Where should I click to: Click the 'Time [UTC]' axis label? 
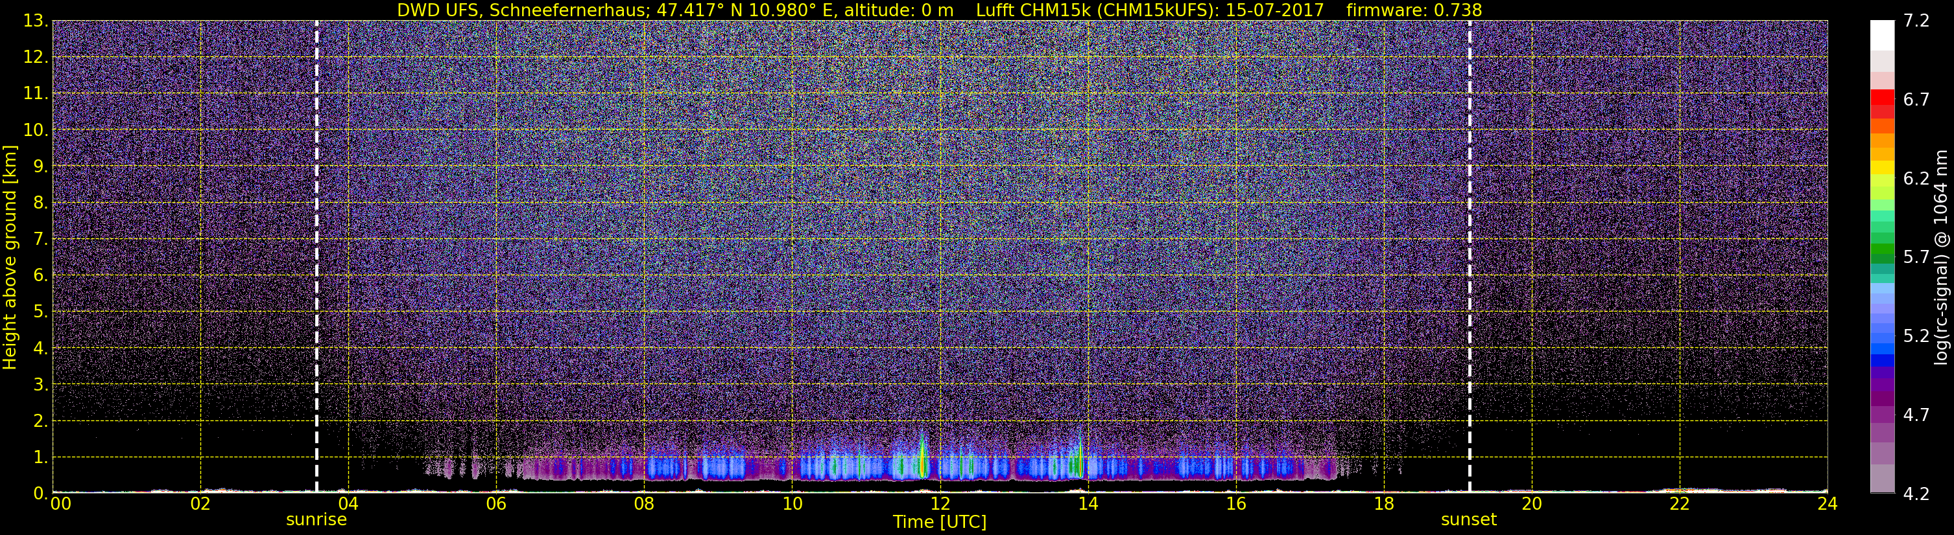coord(940,522)
